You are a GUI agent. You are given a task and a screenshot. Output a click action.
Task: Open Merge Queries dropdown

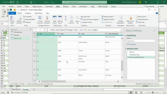108,17
